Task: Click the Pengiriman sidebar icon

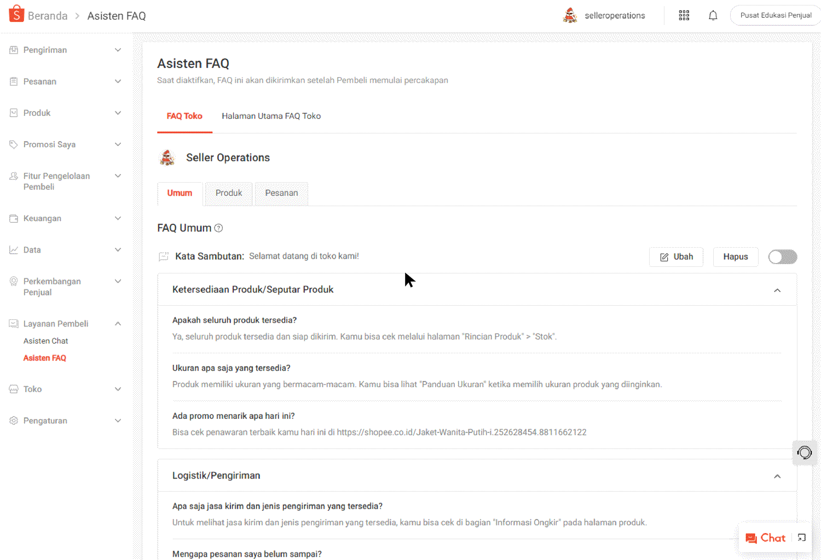Action: pos(13,50)
